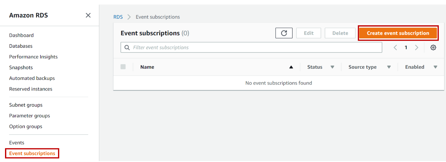The height and width of the screenshot is (162, 446).
Task: Sort ascending by Name column arrow
Action: click(291, 67)
